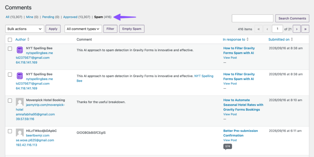Click the amnafabiha95@gmail.com email link
314x157 pixels.
(x=35, y=114)
